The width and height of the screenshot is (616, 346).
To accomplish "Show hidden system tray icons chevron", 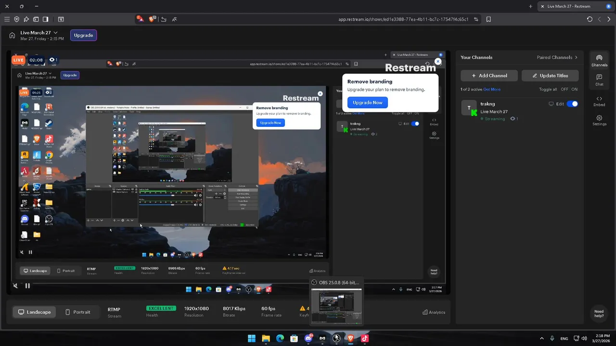I will coord(542,338).
